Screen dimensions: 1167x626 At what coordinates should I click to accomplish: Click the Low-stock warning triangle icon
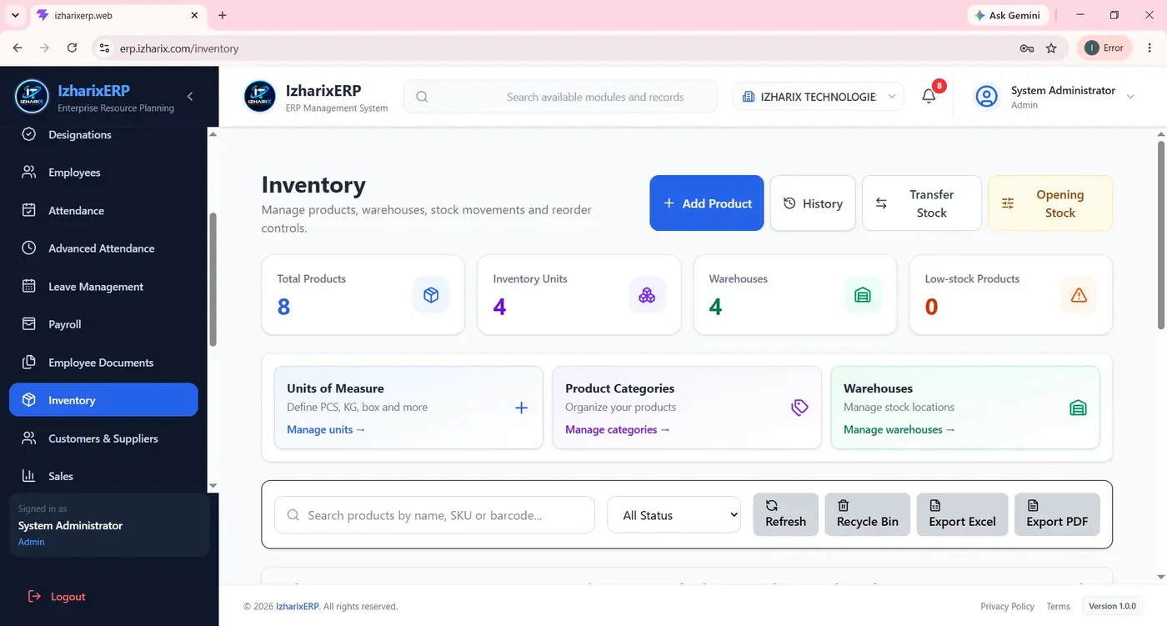1079,295
